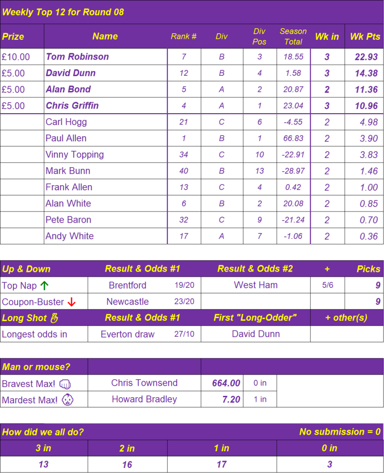Screen dimensions: 384x473
Task: Click the 664.00 value
Action: pos(226,383)
